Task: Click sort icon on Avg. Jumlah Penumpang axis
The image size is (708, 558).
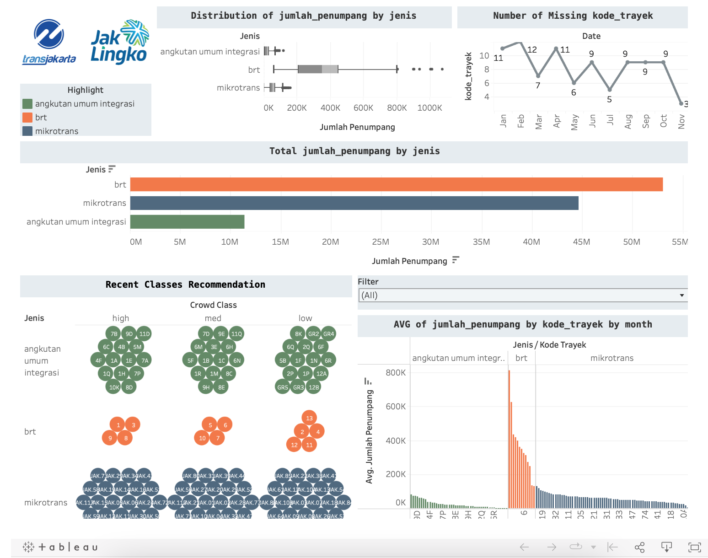Action: point(368,381)
